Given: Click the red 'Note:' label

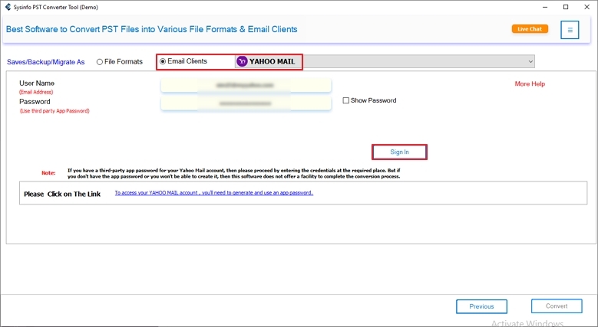Looking at the screenshot, I should tap(48, 173).
